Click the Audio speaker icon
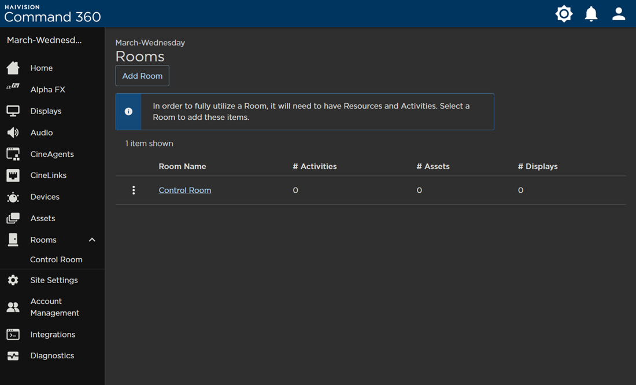This screenshot has height=385, width=636. pyautogui.click(x=13, y=133)
